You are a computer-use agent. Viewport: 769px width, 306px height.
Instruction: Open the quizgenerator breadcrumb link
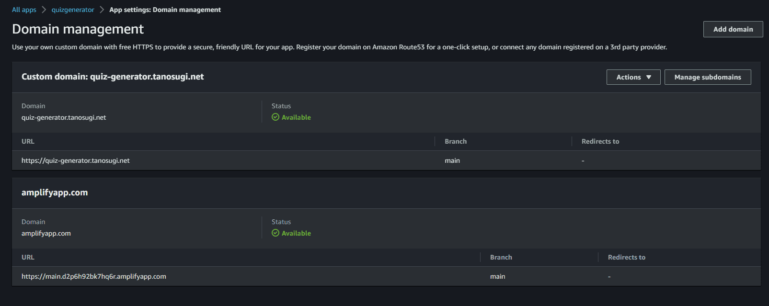coord(73,10)
